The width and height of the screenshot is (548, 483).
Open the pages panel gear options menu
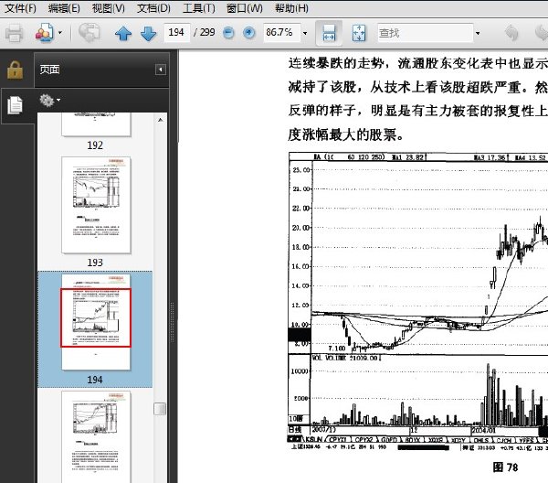[49, 101]
